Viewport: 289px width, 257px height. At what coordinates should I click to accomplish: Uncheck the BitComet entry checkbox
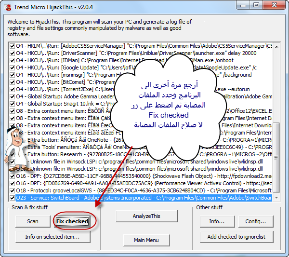12,82
